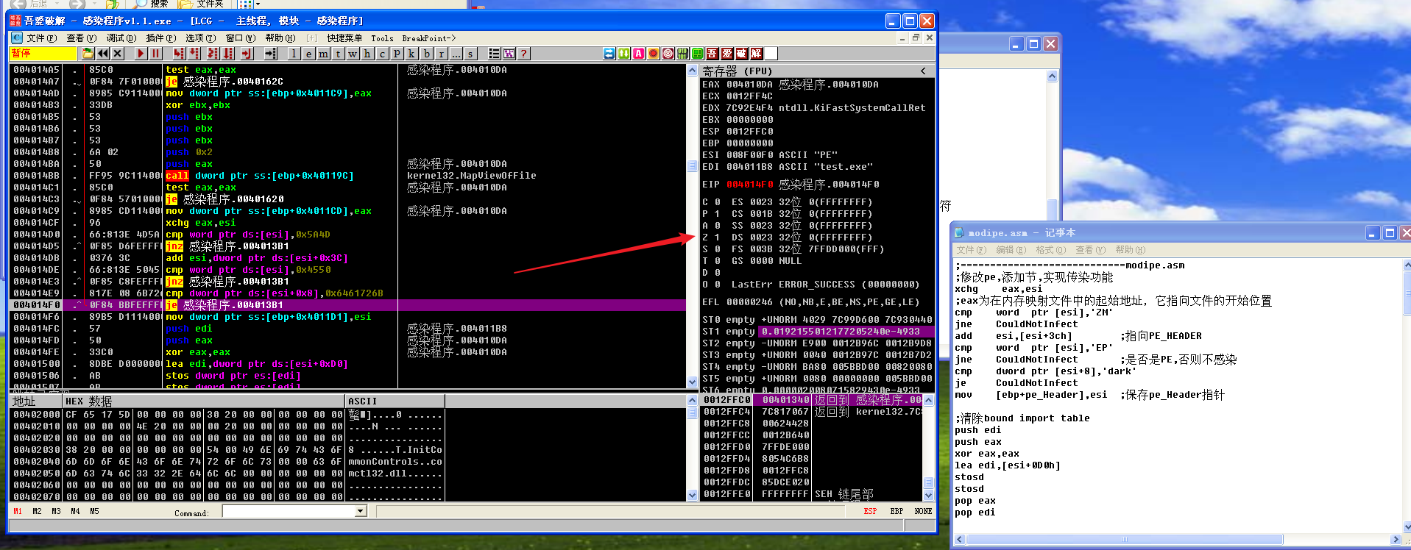Toggle the NONE stack-follow button
1411x550 pixels.
(923, 511)
